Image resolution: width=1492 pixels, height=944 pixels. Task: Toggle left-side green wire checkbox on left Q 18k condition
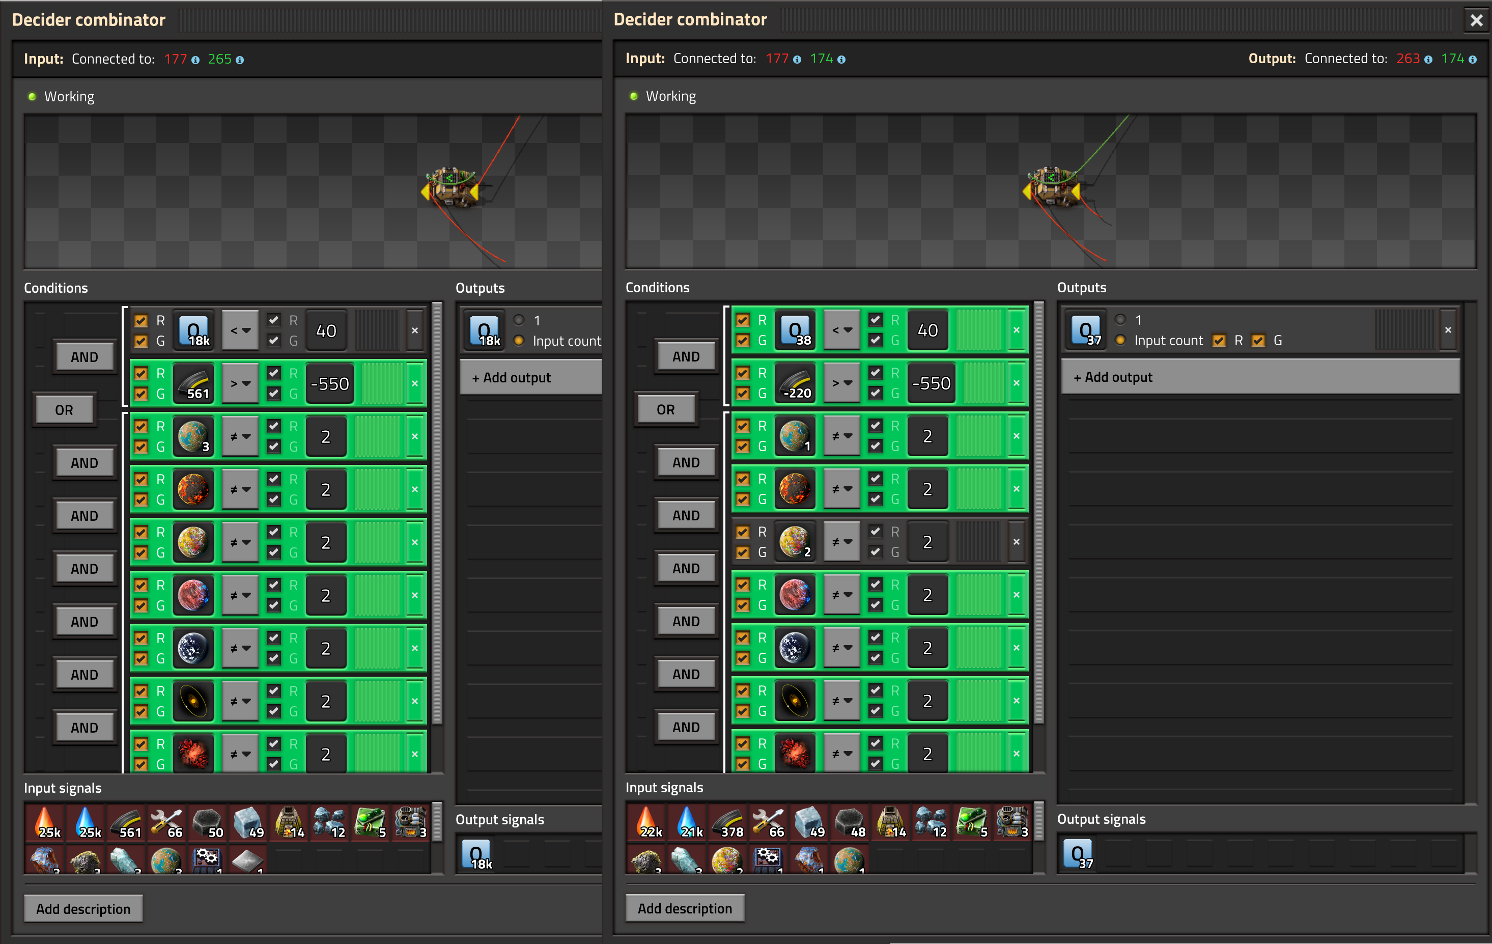(142, 341)
